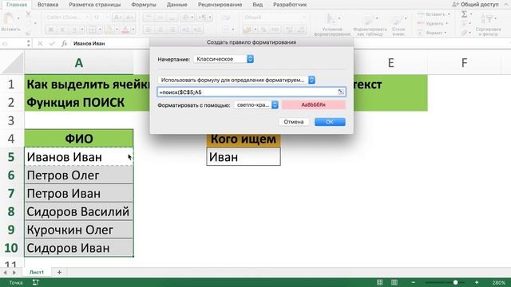Click the OK button in dialog
511x287 pixels.
[x=330, y=122]
